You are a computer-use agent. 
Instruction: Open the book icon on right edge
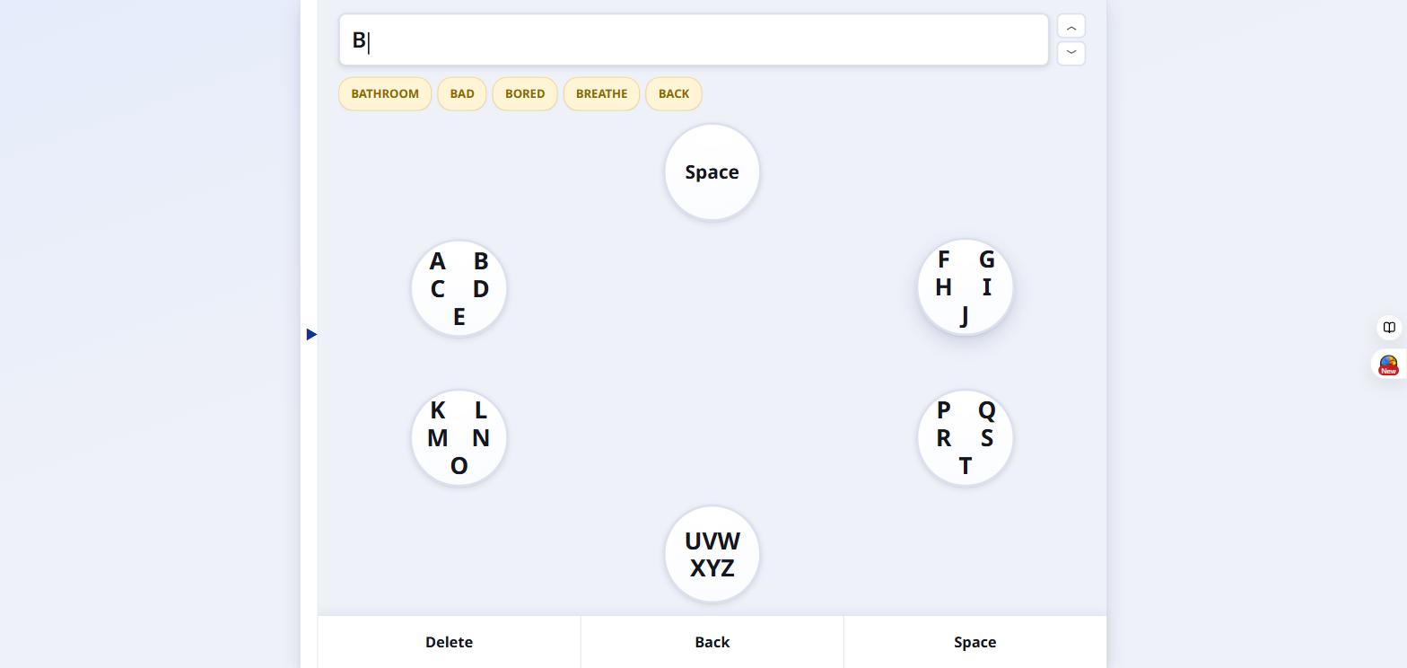tap(1389, 328)
